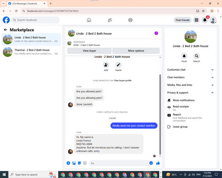
Task: Expand the Chat members section
Action: point(190,77)
